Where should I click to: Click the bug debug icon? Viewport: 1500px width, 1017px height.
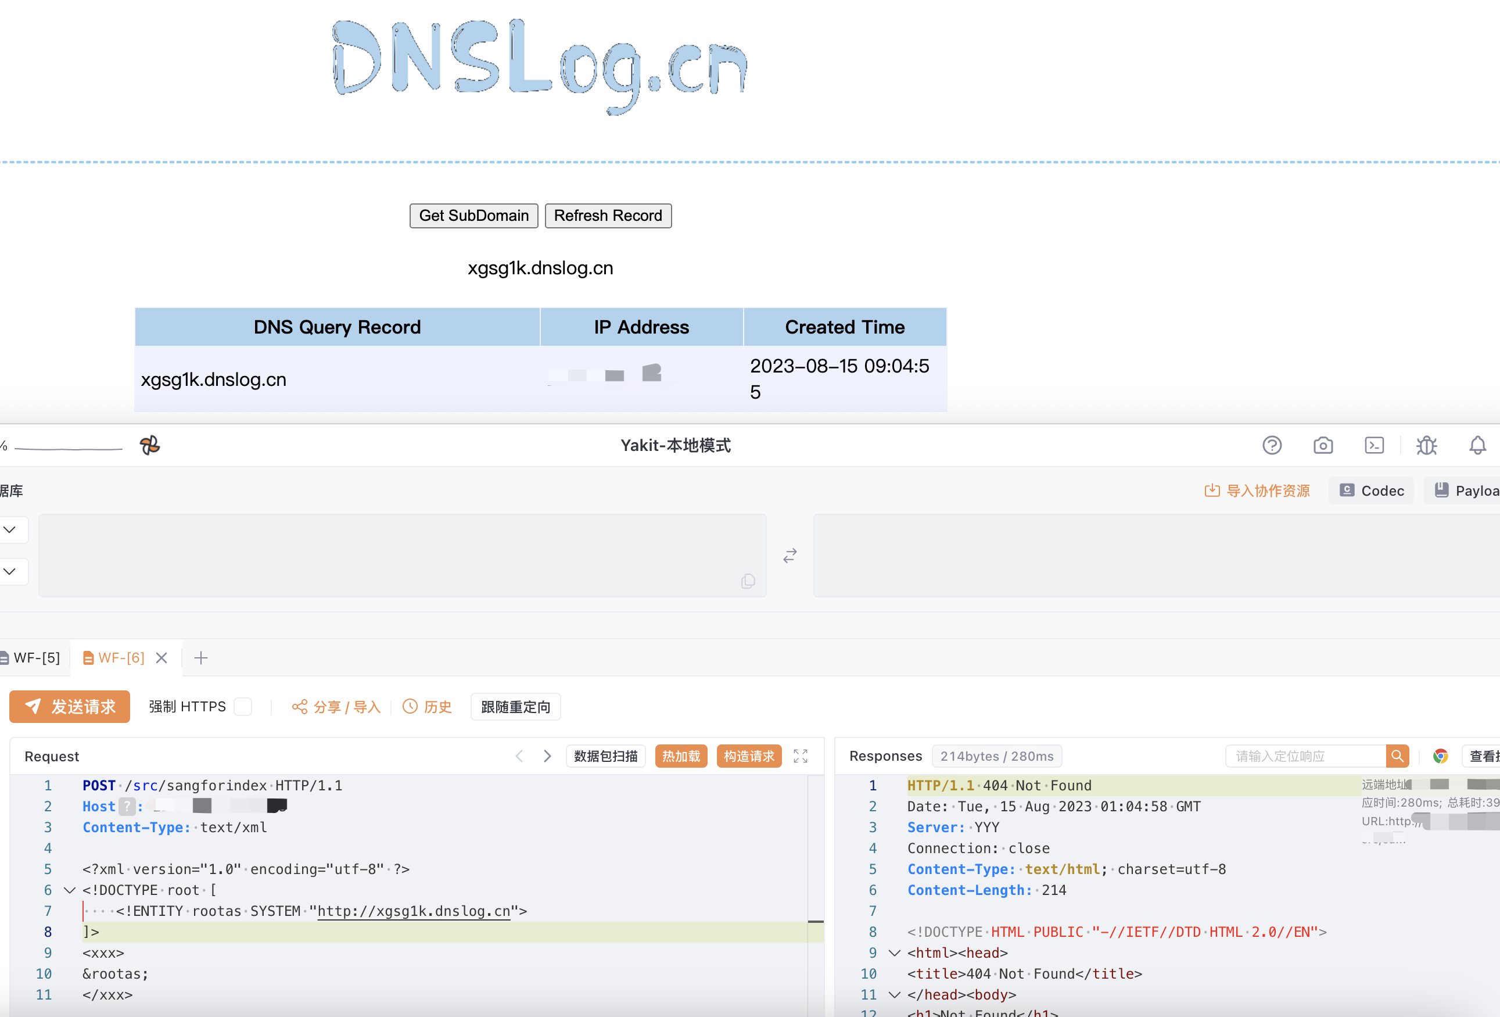point(1426,446)
